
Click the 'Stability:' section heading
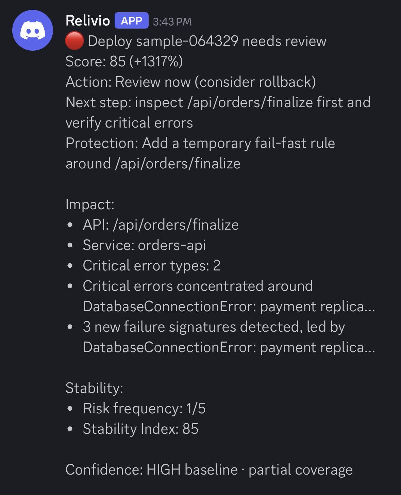[x=94, y=388]
